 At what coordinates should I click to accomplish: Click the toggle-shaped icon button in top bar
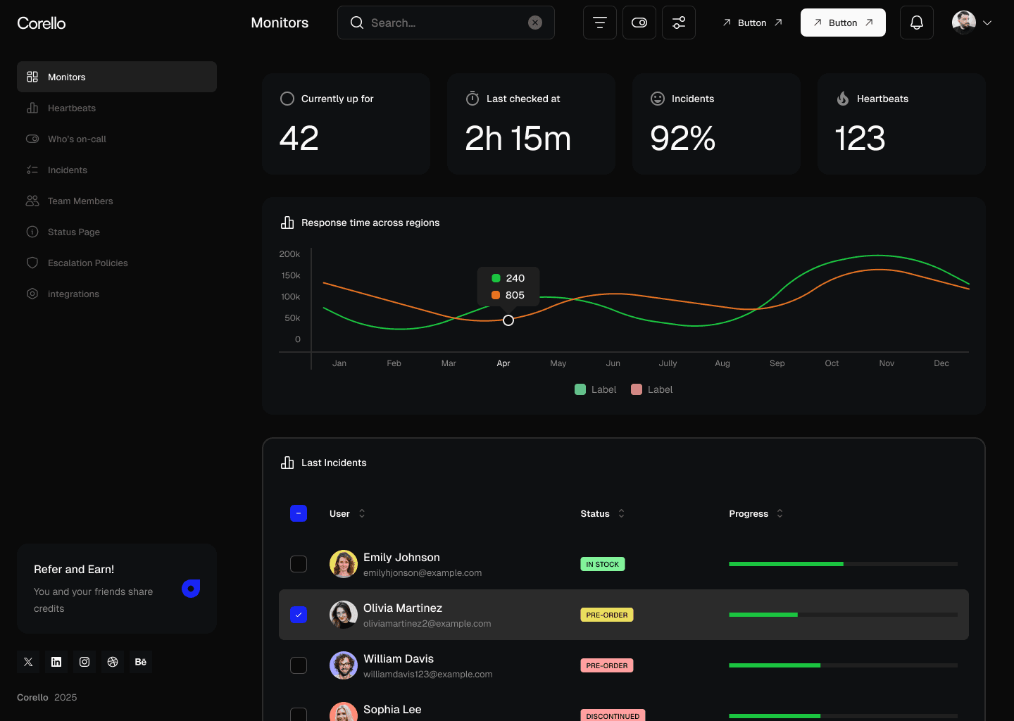tap(639, 23)
